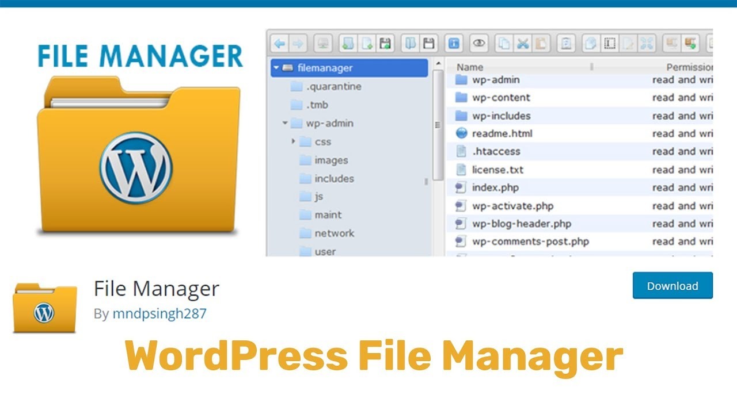Image resolution: width=737 pixels, height=414 pixels.
Task: Open the mndpsingh287 author profile link
Action: click(159, 314)
